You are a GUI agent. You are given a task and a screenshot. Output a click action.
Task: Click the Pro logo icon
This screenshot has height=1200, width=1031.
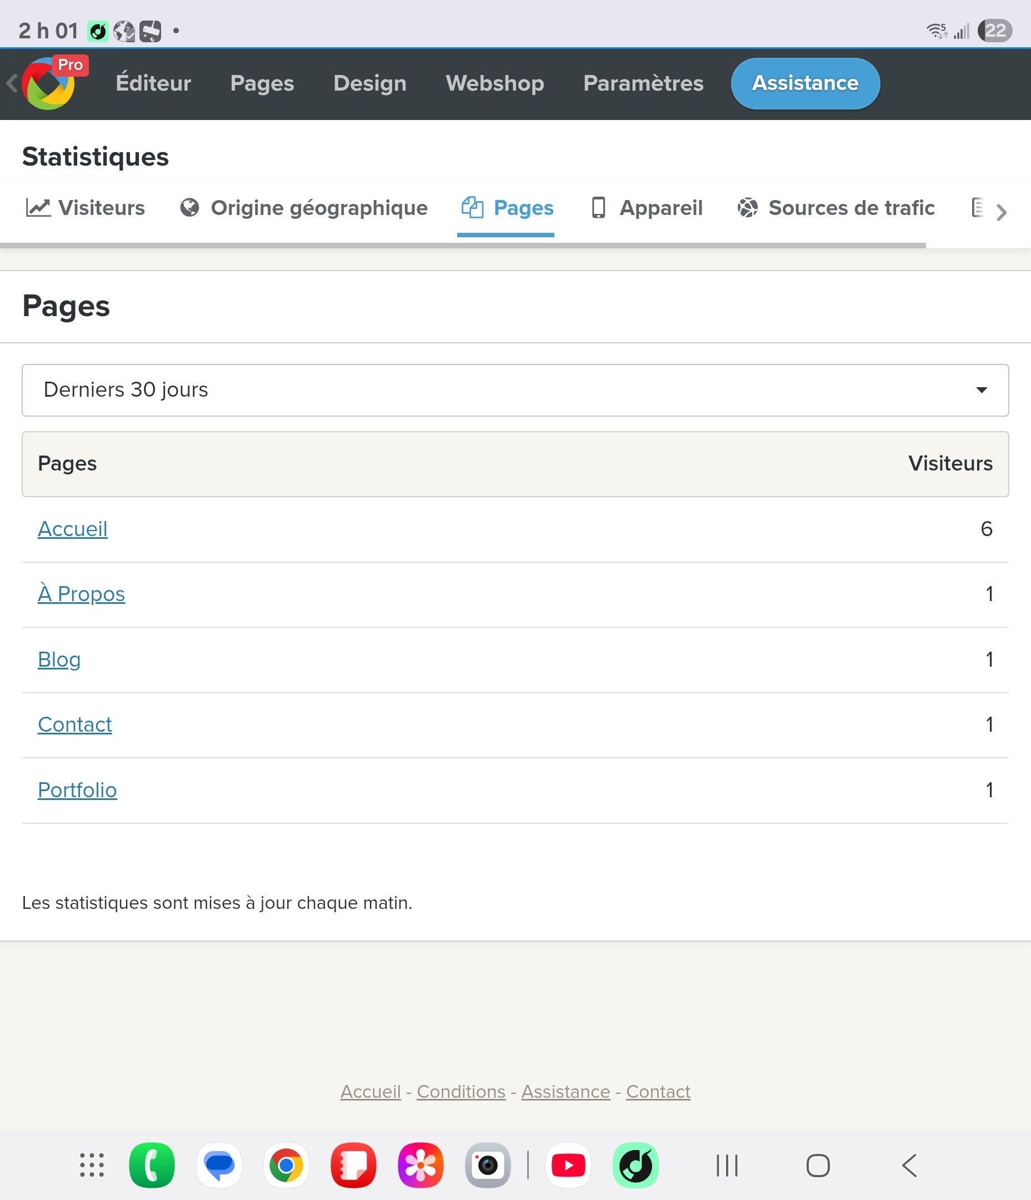(x=50, y=83)
